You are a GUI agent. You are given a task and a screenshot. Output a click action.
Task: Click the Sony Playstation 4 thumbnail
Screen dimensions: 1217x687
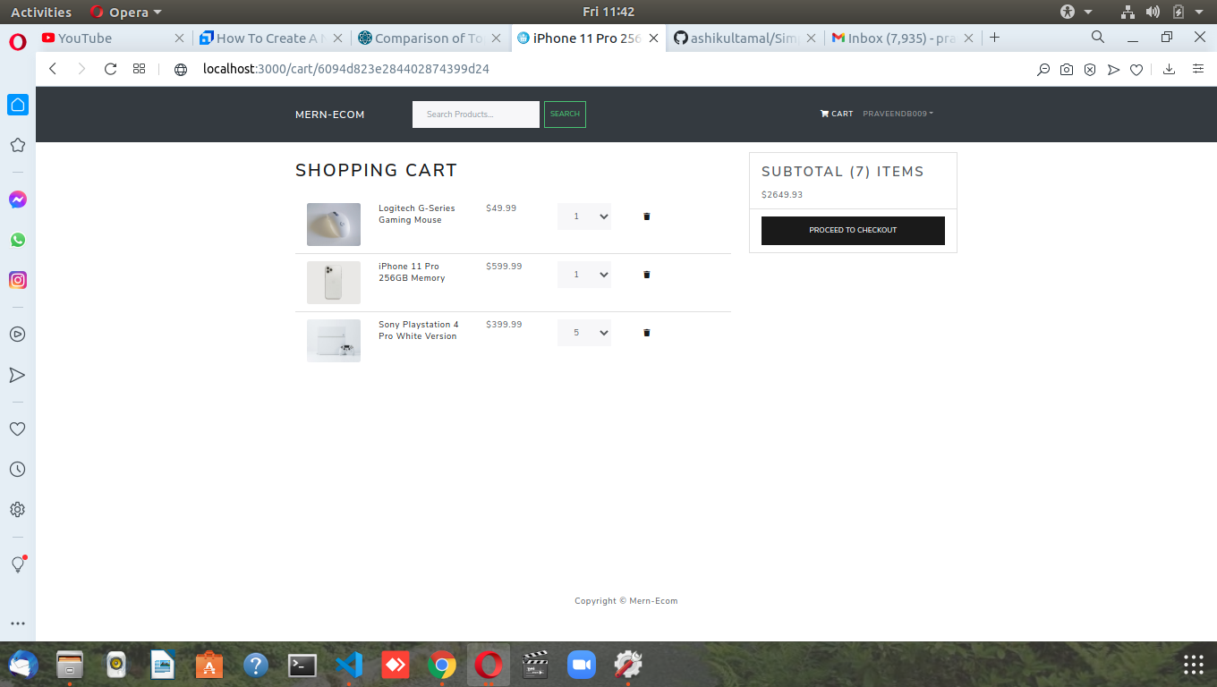tap(334, 341)
